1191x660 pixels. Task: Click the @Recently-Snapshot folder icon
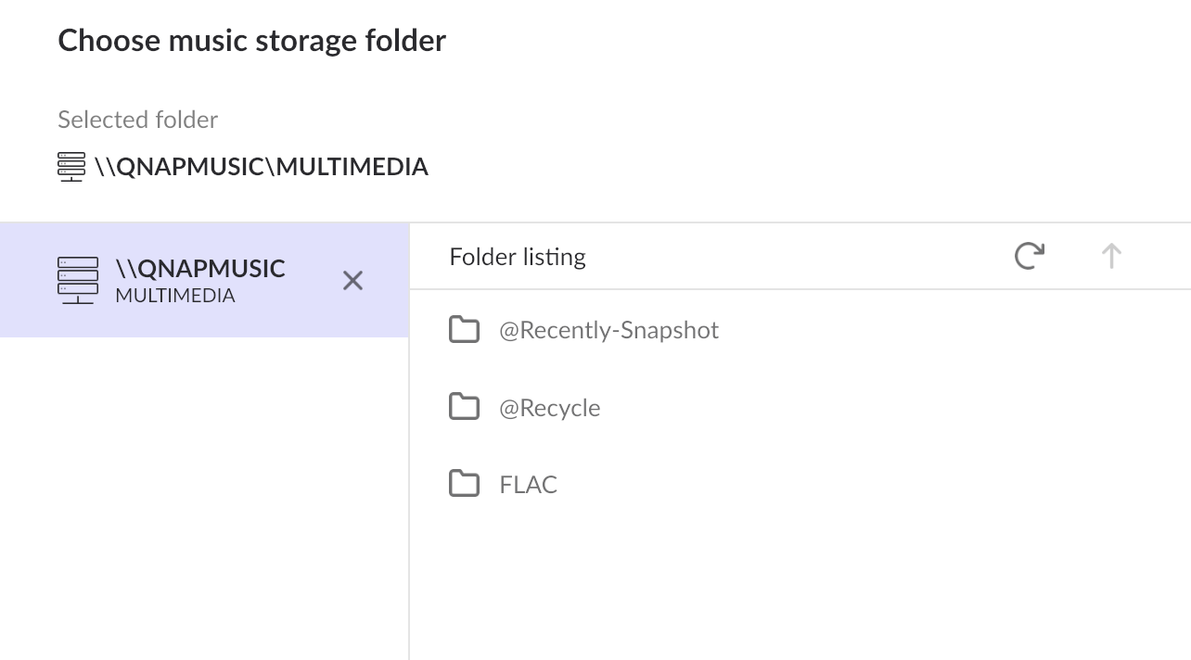(464, 330)
